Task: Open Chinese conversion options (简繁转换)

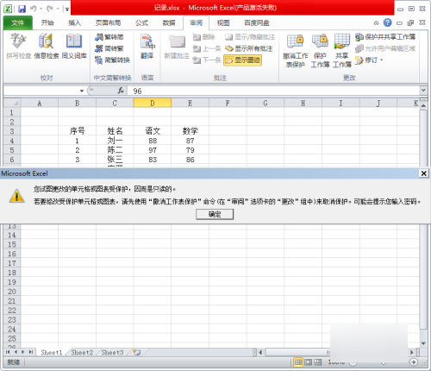Action: point(112,60)
